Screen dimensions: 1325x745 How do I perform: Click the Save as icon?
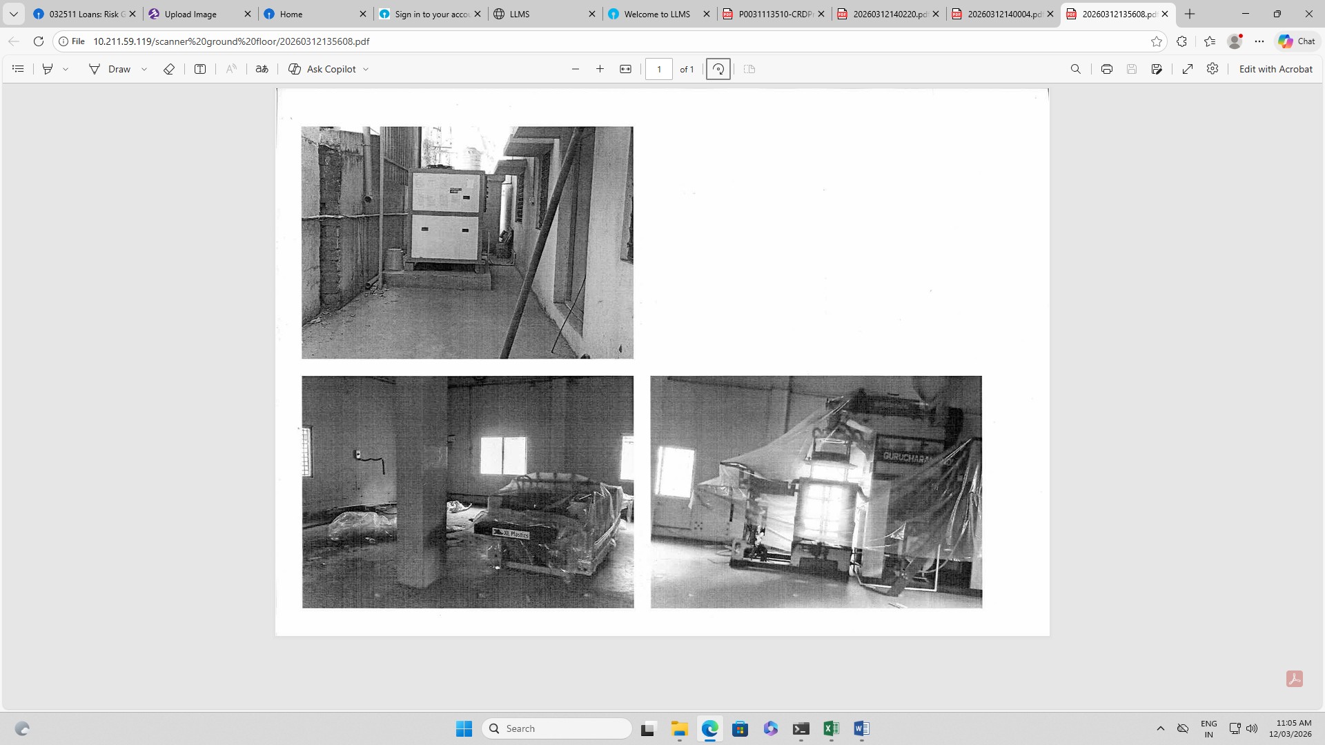pyautogui.click(x=1157, y=69)
